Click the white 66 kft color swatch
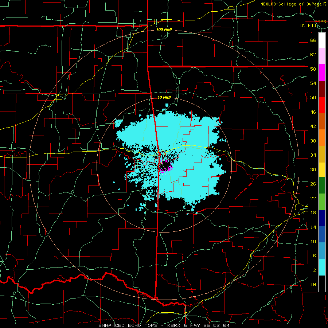 click(322, 40)
